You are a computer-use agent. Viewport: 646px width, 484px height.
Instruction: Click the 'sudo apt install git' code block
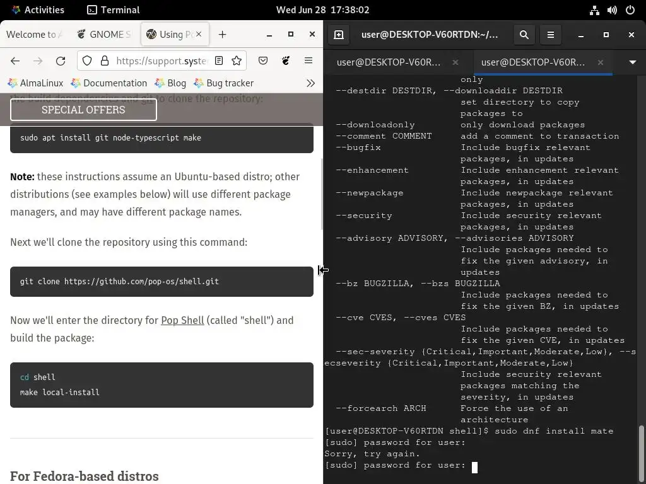pyautogui.click(x=161, y=138)
